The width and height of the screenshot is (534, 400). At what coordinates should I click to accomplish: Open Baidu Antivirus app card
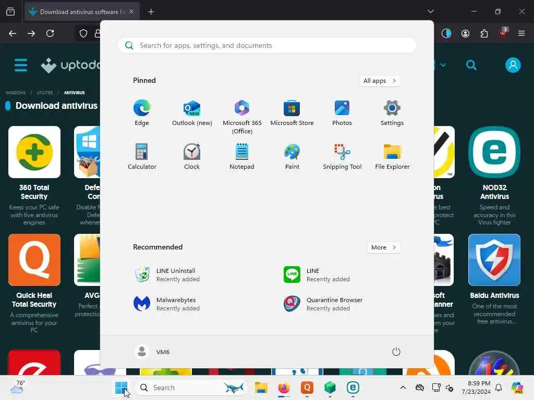click(x=494, y=280)
